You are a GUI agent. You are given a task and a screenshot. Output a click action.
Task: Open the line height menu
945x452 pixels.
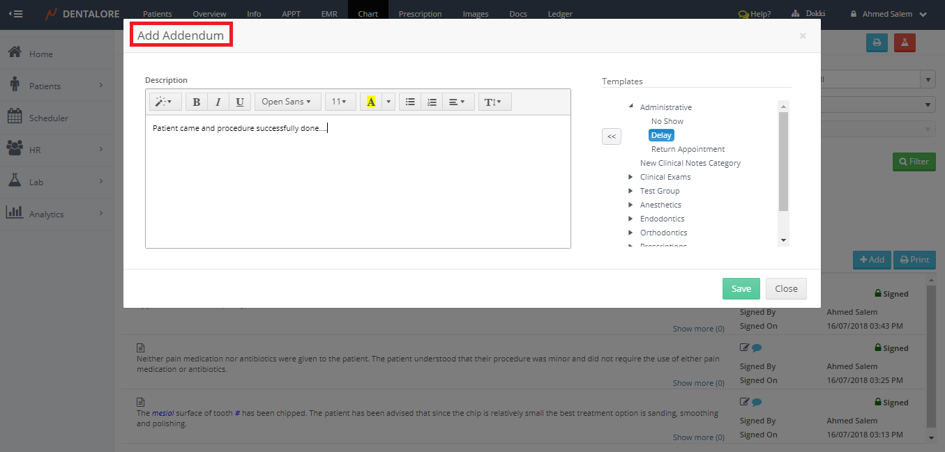point(494,102)
